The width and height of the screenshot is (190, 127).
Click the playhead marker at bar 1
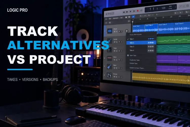tap(133, 22)
